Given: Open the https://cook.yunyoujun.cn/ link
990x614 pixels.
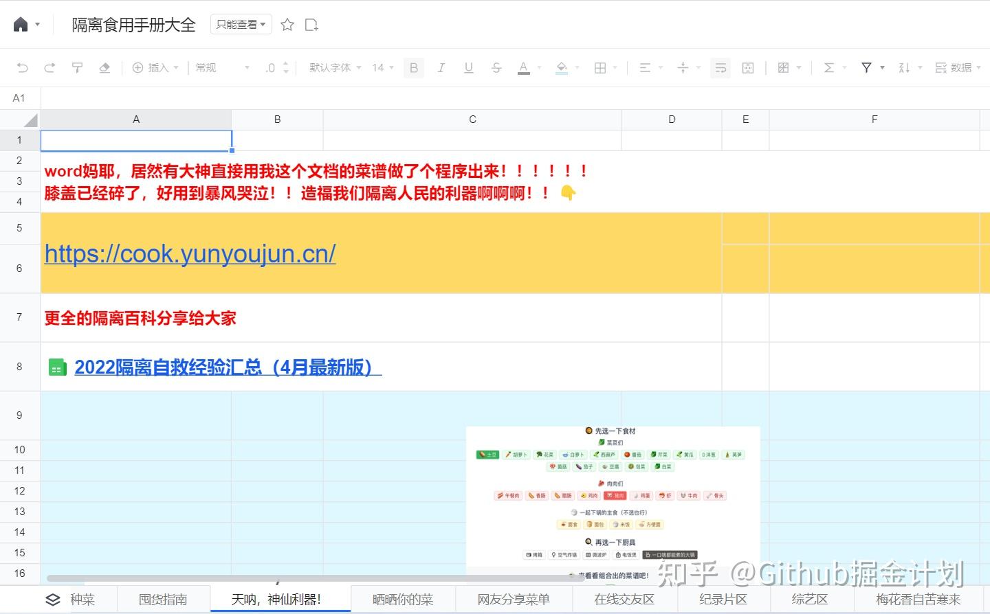Looking at the screenshot, I should pyautogui.click(x=190, y=254).
